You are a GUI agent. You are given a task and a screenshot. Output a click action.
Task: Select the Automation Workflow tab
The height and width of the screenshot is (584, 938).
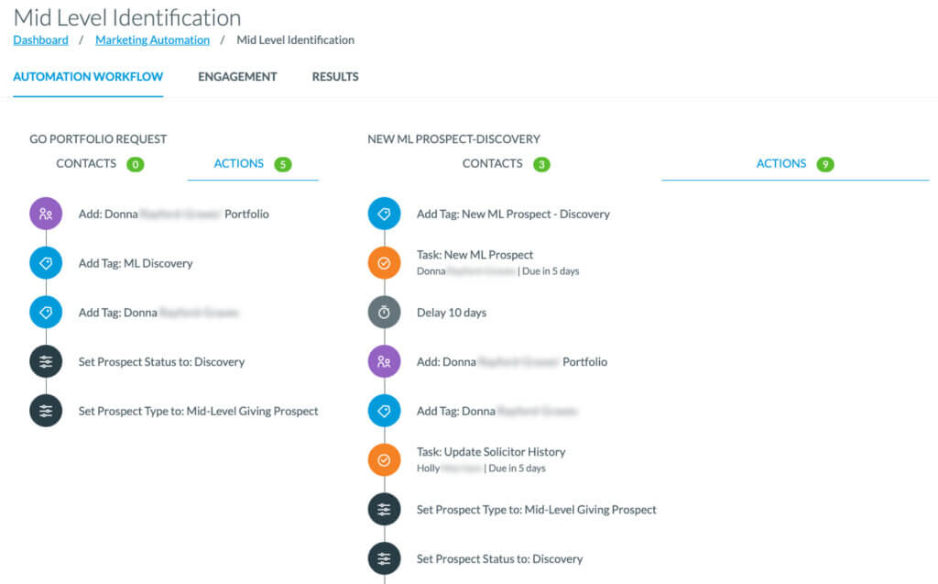click(88, 77)
